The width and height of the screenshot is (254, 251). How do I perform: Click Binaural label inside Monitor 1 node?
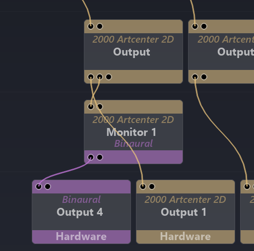click(133, 143)
